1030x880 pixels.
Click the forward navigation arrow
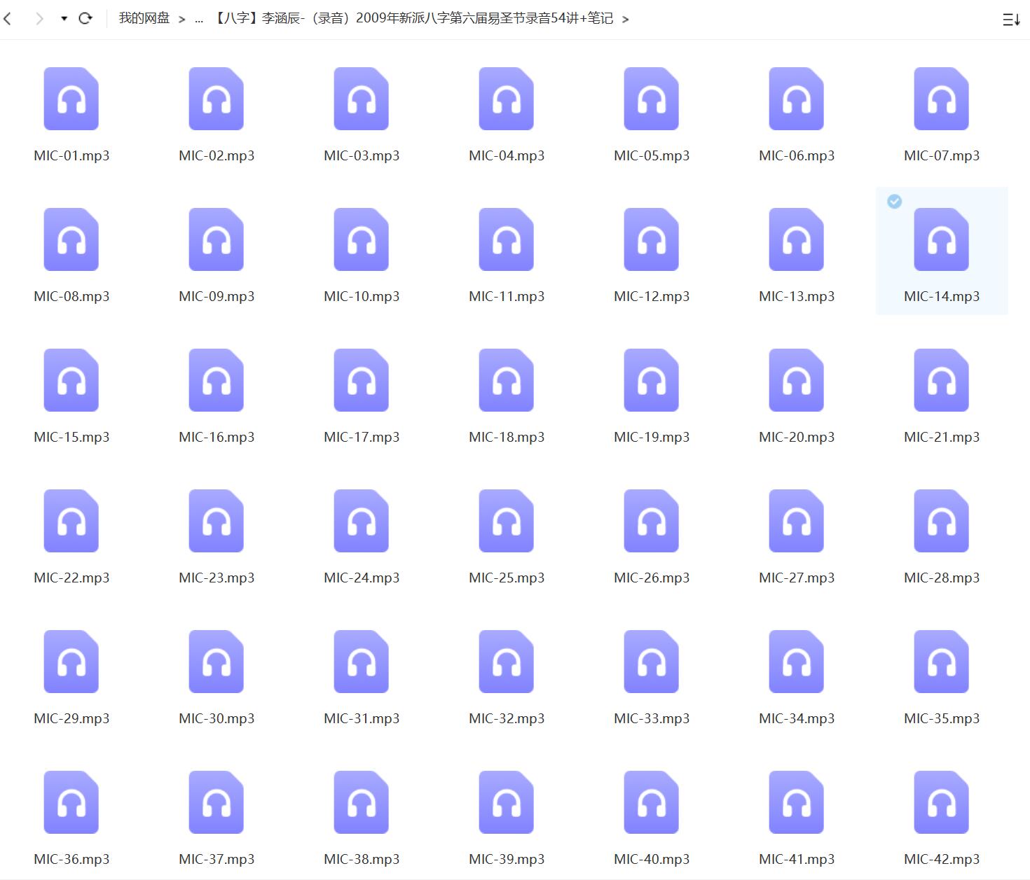click(39, 19)
